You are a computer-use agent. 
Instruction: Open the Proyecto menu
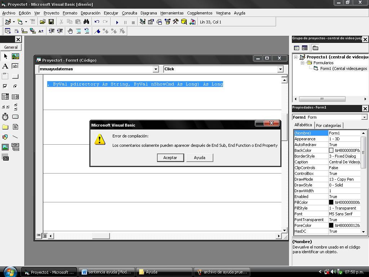51,13
